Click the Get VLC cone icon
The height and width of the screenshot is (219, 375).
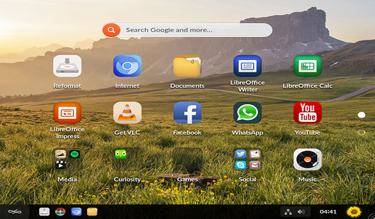127,113
